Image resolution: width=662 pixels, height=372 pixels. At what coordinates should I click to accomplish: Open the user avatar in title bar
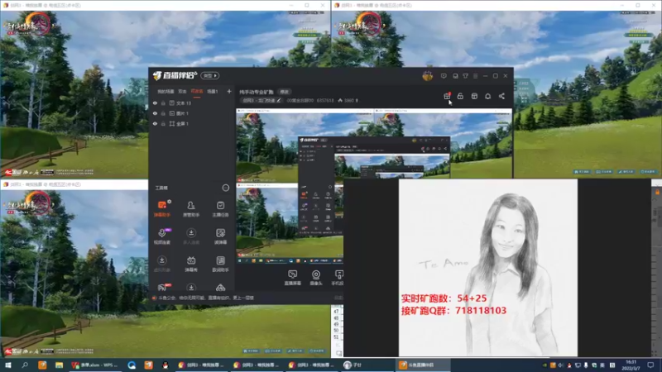[427, 76]
